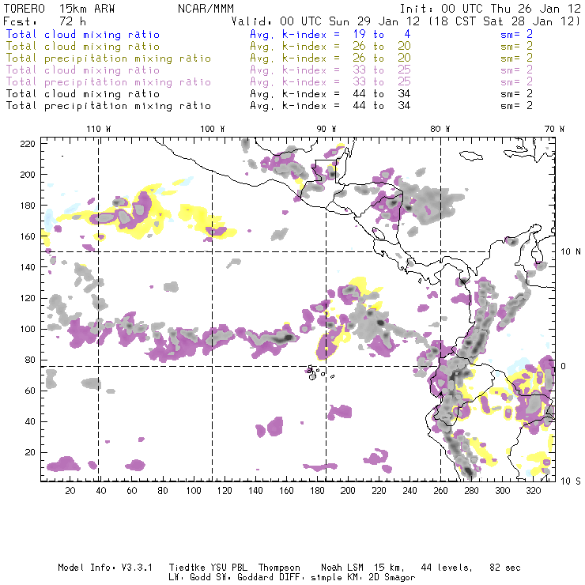Click the "Thompson" footer text
This screenshot has height=585, width=585.
click(x=279, y=568)
